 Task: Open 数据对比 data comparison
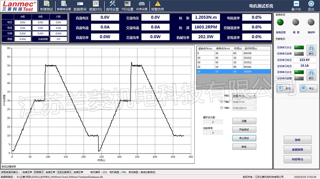(x=95, y=5)
